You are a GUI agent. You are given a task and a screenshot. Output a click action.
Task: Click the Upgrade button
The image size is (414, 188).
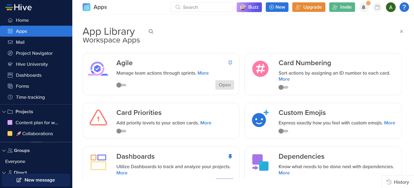(x=308, y=7)
